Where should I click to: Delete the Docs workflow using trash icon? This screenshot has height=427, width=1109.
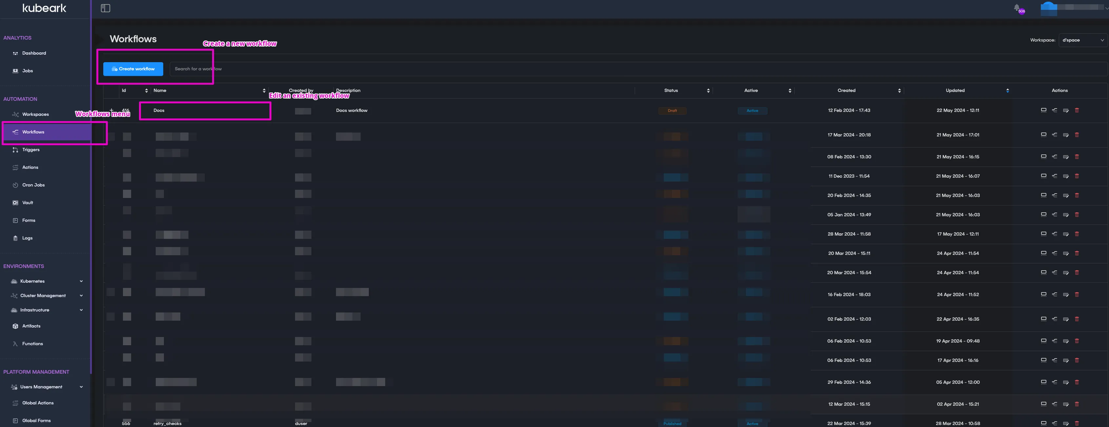pyautogui.click(x=1077, y=110)
